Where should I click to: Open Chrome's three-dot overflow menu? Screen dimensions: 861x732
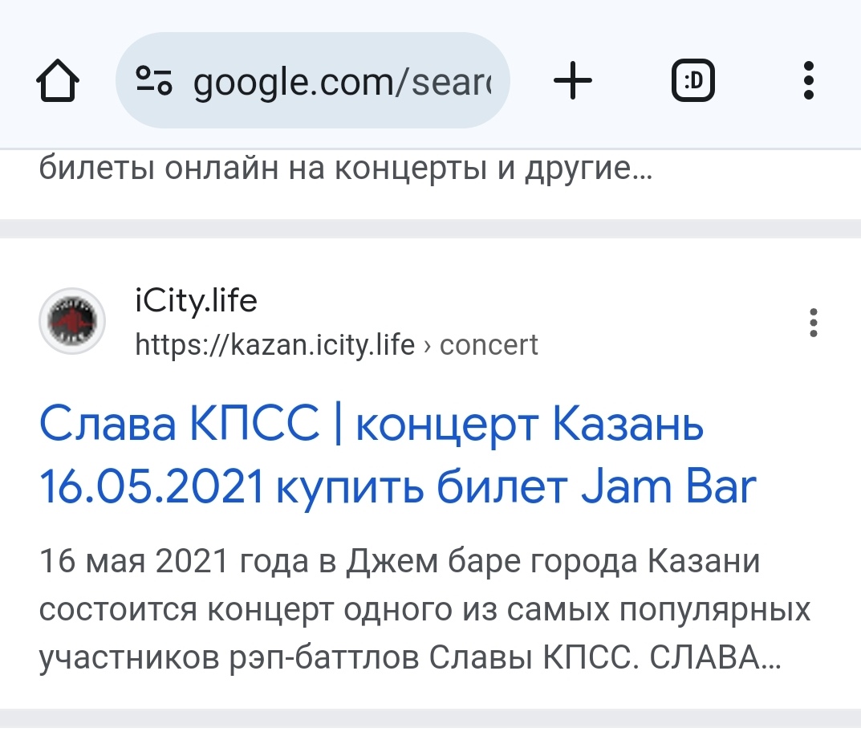[x=808, y=81]
